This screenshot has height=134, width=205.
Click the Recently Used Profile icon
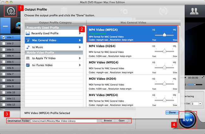(x=28, y=33)
